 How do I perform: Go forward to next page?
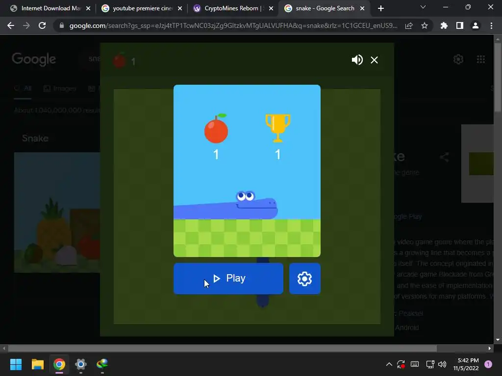(x=26, y=25)
